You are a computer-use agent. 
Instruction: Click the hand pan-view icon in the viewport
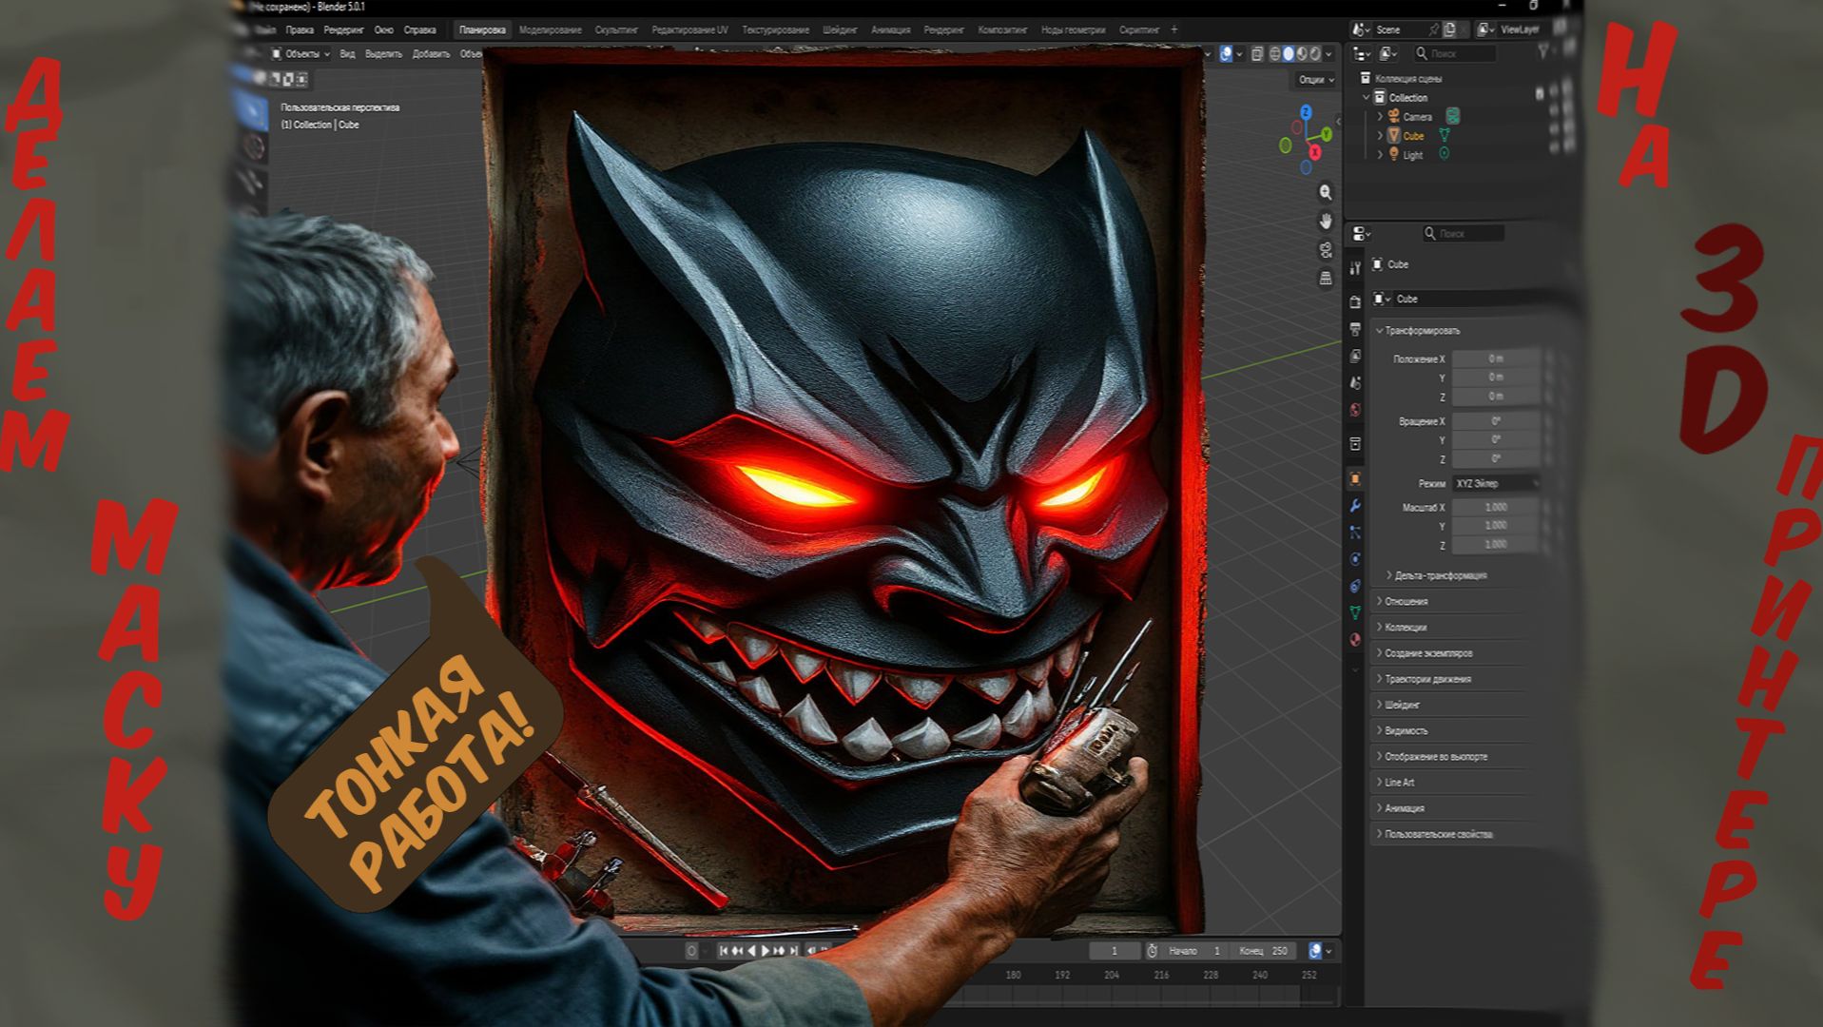1326,222
